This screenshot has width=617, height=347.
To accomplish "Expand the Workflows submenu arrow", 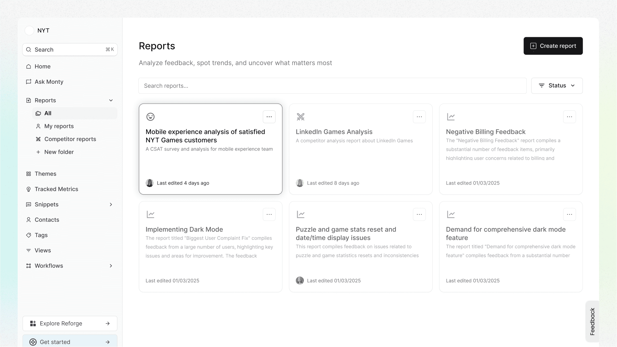I will click(111, 266).
